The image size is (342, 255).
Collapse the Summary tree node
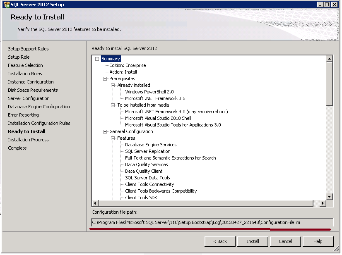pyautogui.click(x=97, y=59)
